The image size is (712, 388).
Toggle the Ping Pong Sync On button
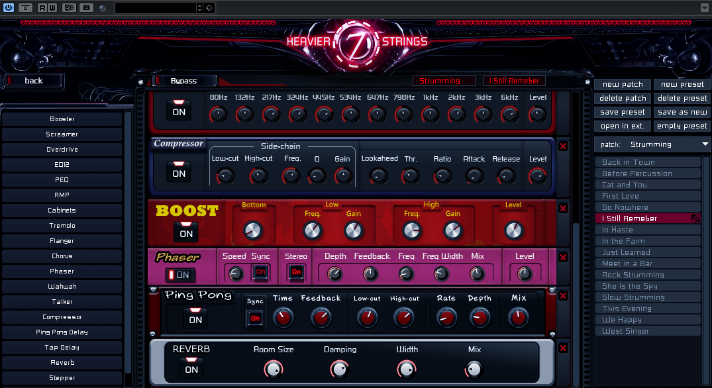click(x=255, y=318)
